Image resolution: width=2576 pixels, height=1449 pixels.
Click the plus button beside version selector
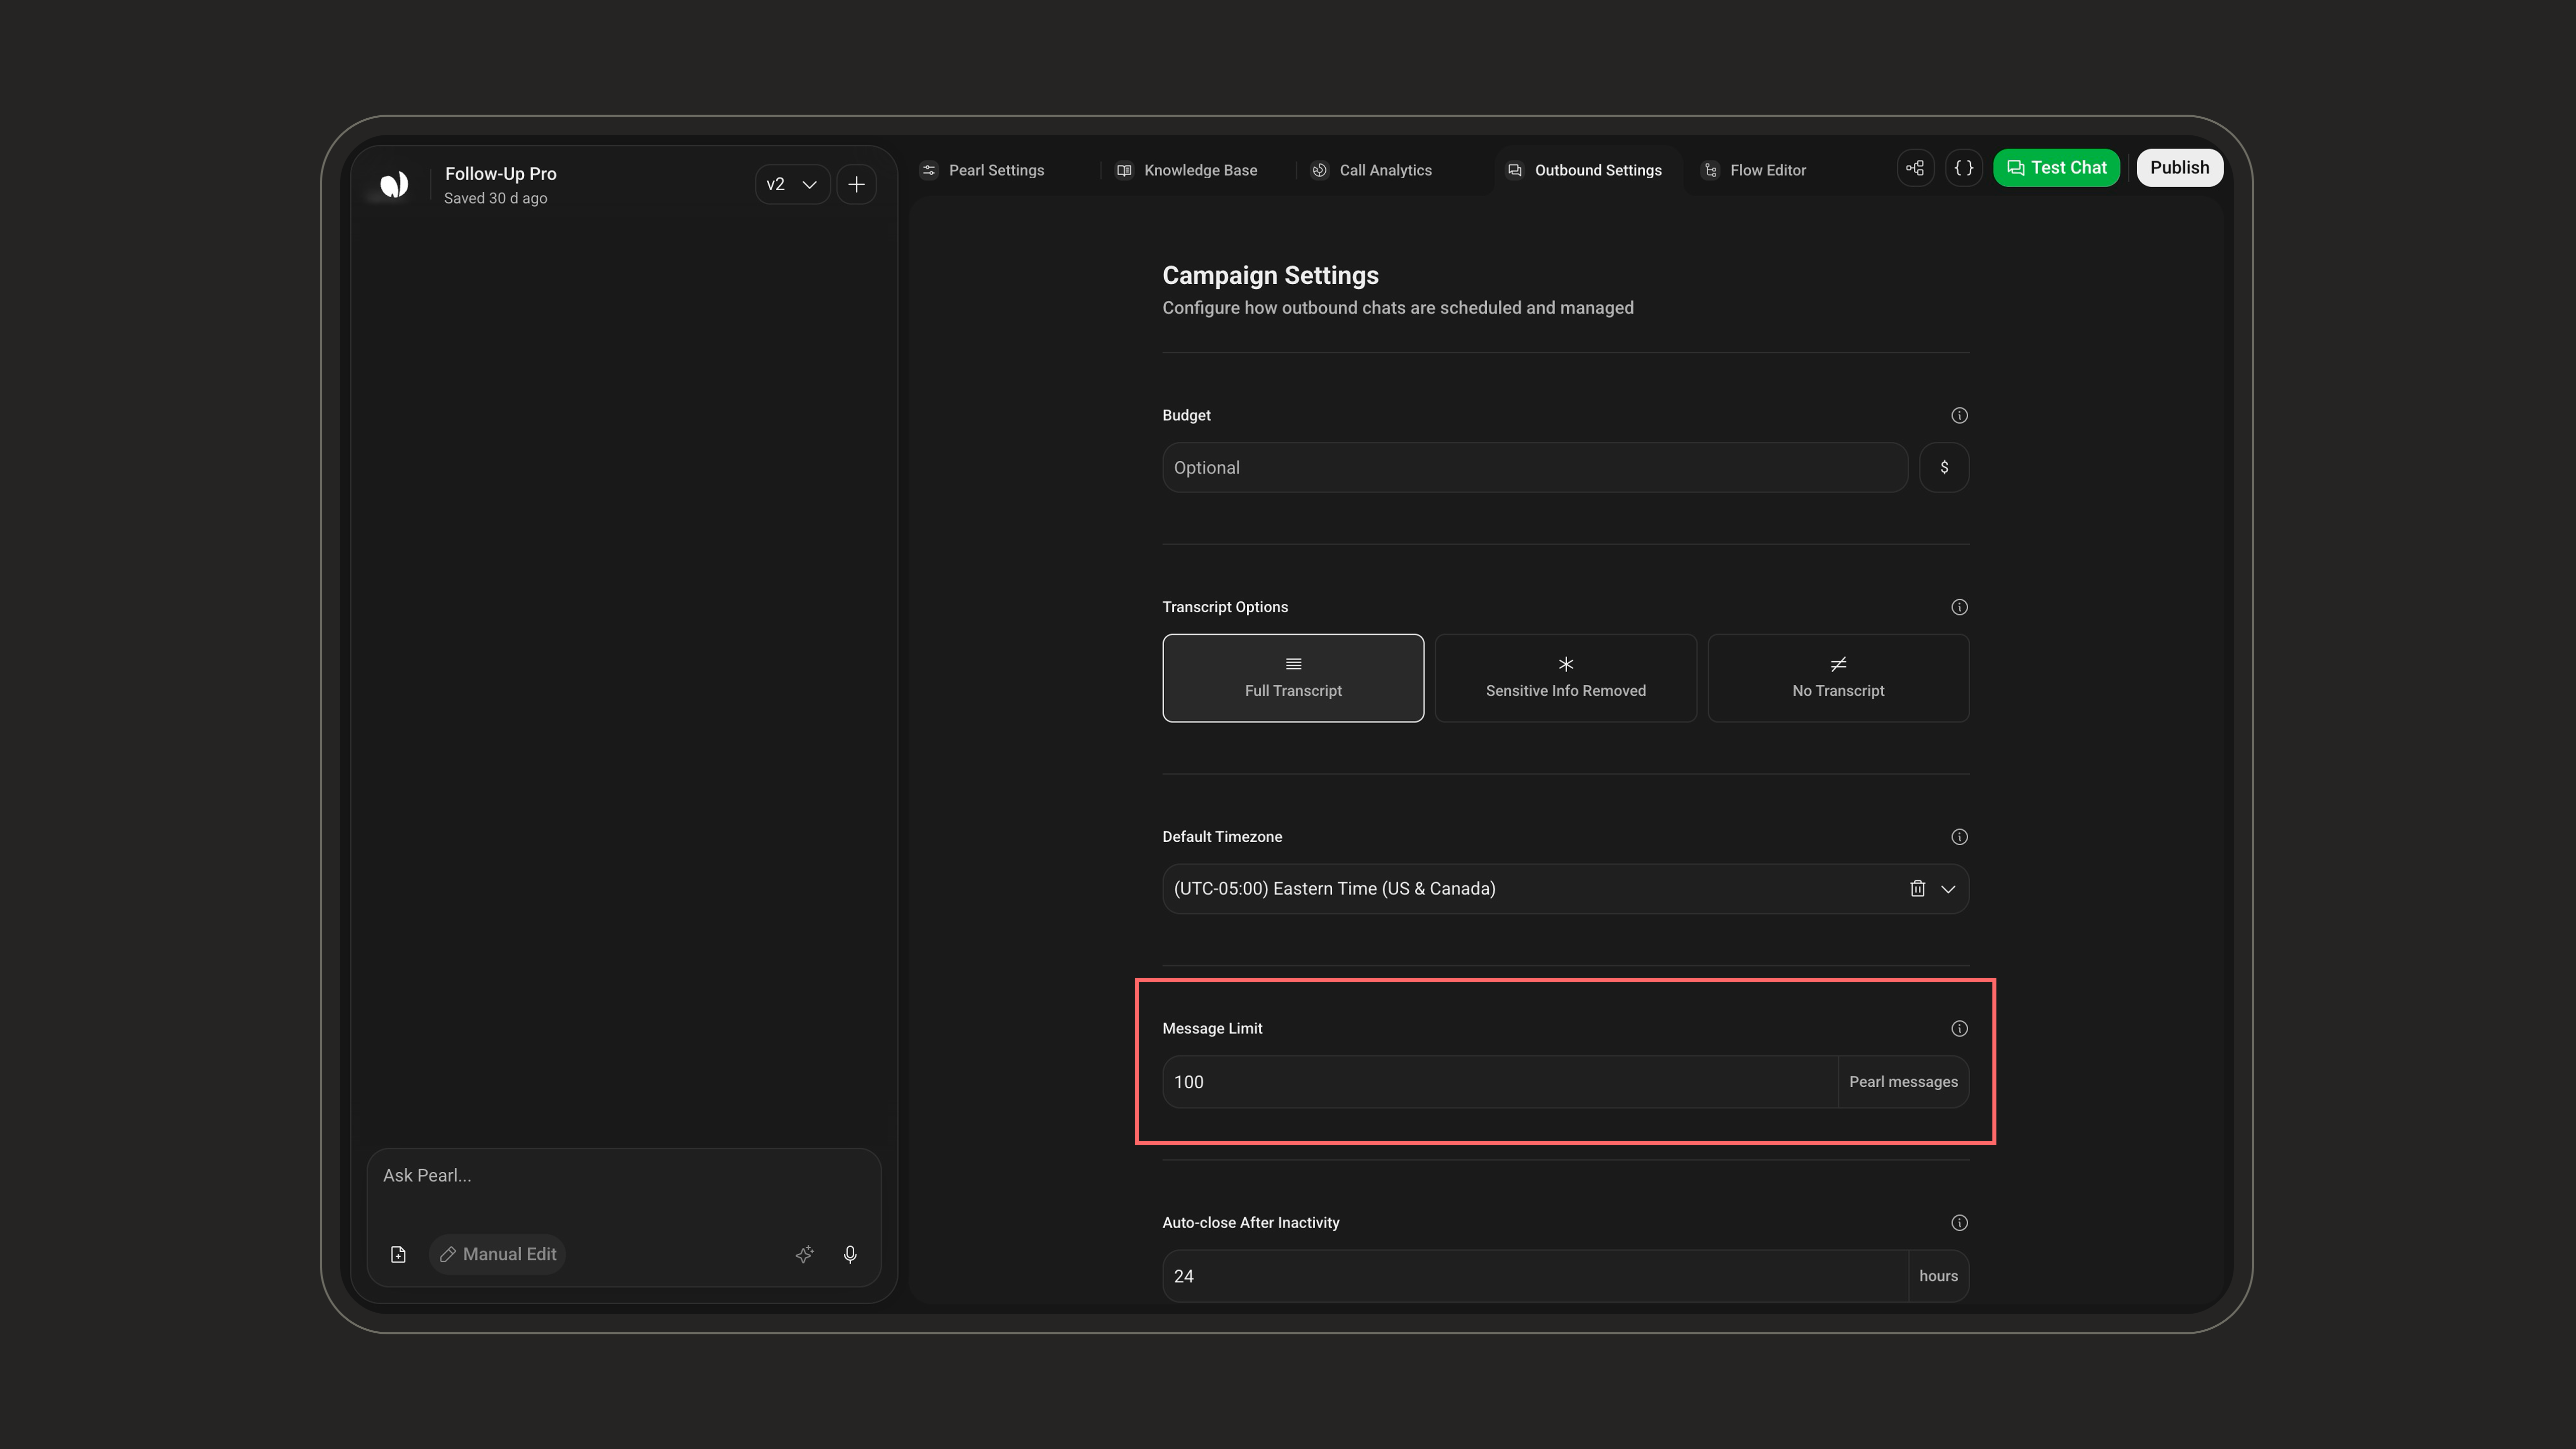pyautogui.click(x=857, y=184)
